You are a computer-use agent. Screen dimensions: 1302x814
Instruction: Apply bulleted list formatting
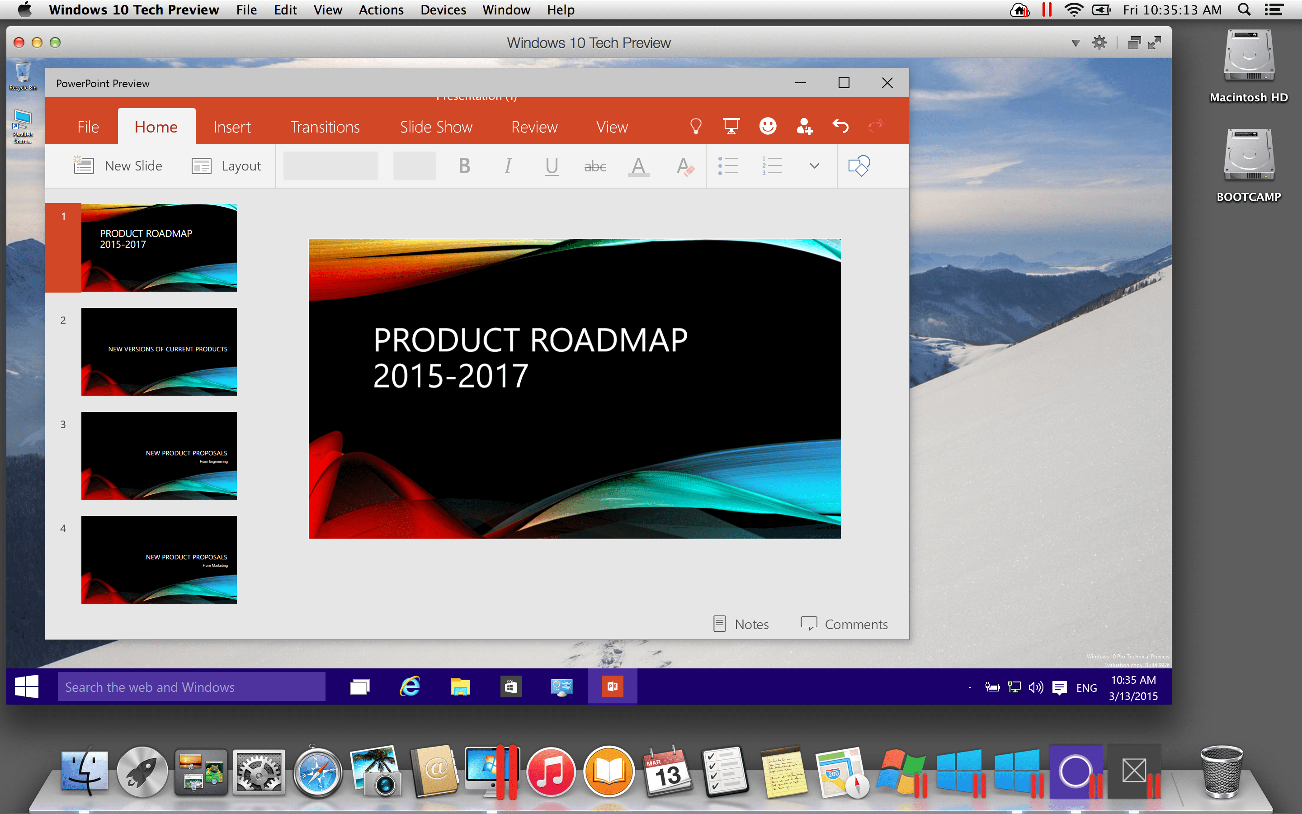click(x=728, y=166)
